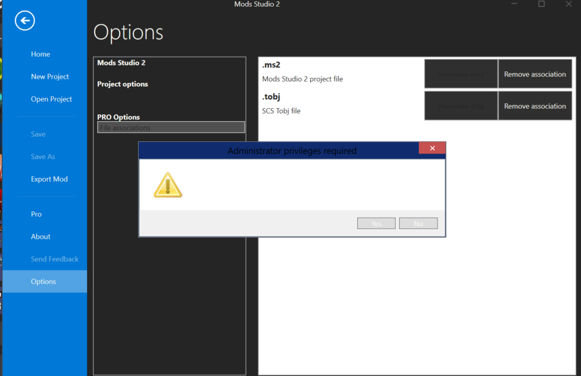Image resolution: width=581 pixels, height=376 pixels.
Task: Remove the .tobj file association
Action: pyautogui.click(x=535, y=105)
